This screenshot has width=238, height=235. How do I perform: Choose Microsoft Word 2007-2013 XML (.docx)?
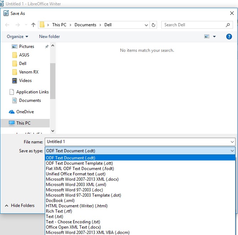click(x=140, y=179)
